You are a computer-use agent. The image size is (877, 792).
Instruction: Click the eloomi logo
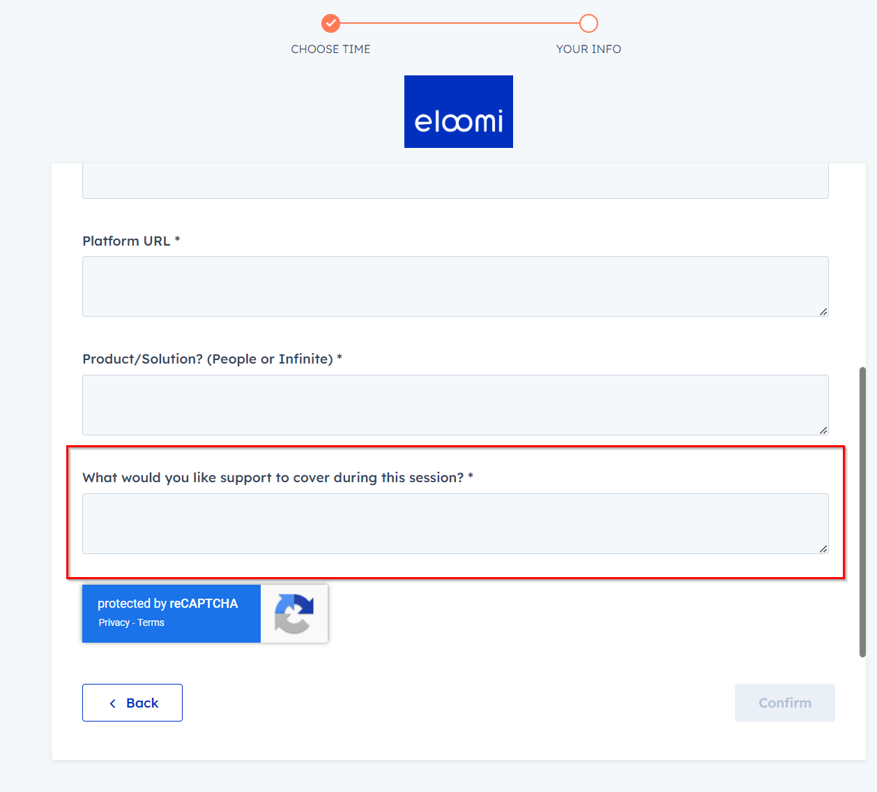(459, 112)
